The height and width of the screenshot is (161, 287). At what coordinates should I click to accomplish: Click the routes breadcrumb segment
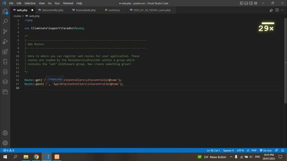click(17, 16)
